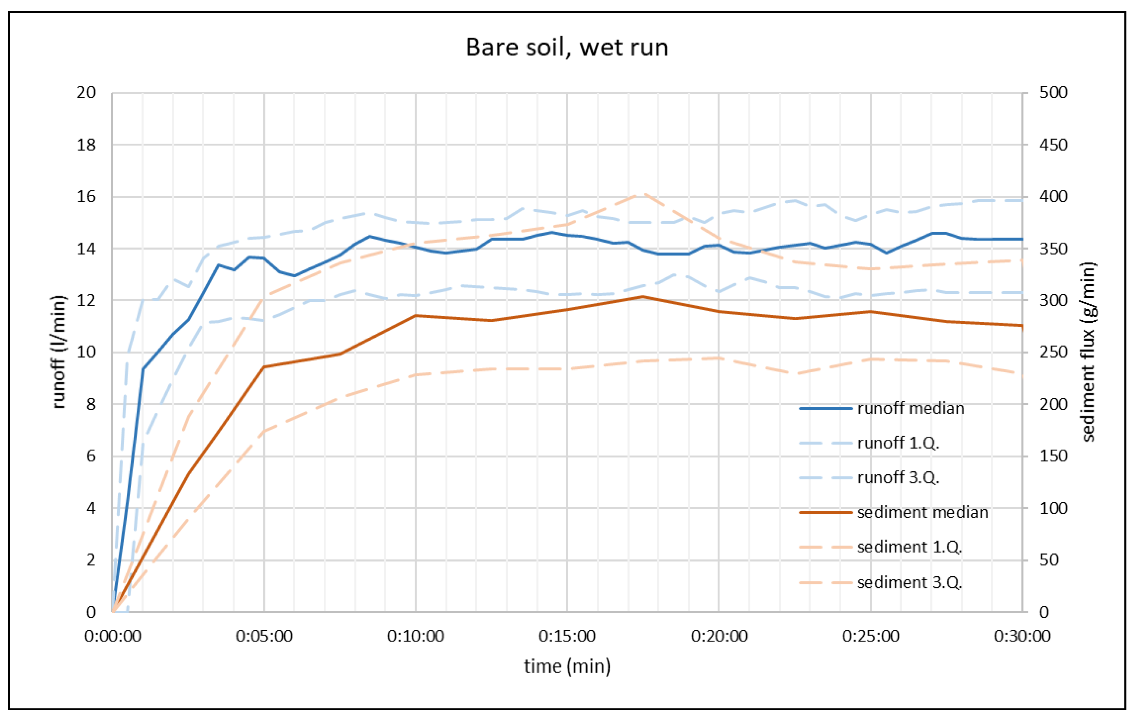Click the 'sediment flux (g/min)' right axis title
This screenshot has width=1140, height=723.
pyautogui.click(x=1088, y=352)
